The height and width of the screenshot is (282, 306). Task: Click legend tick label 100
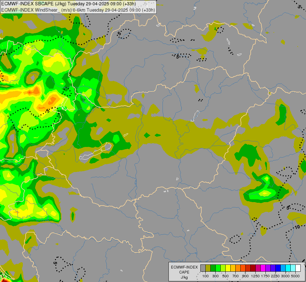[x=205, y=276]
